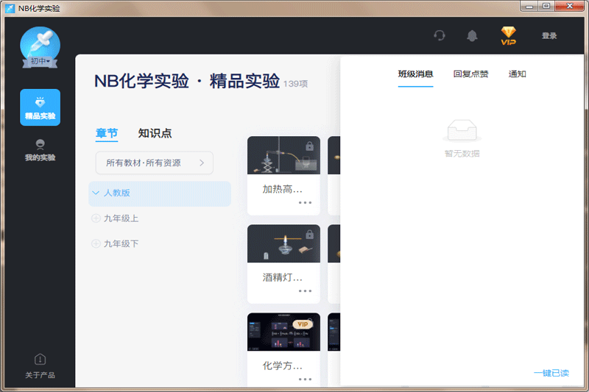Switch to the 回复点赞 tab
589x392 pixels.
click(470, 74)
